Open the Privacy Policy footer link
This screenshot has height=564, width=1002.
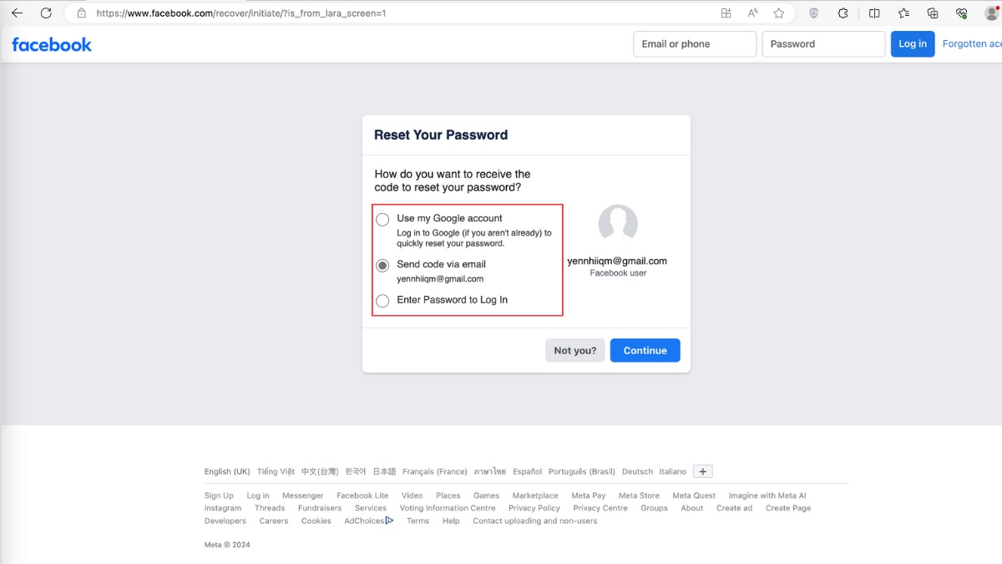point(534,507)
